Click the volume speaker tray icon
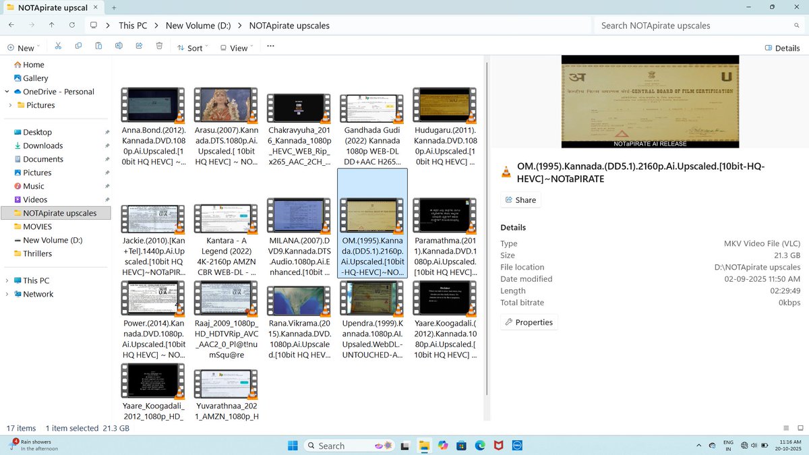This screenshot has width=809, height=455. 755,446
